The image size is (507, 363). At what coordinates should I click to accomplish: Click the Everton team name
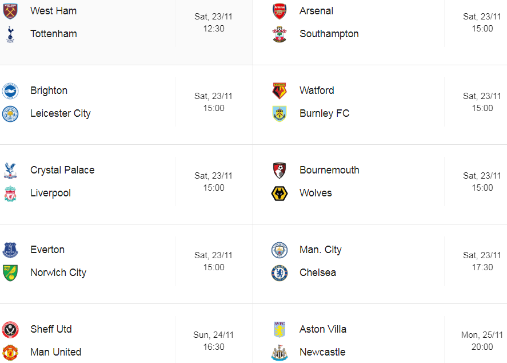[x=47, y=250]
